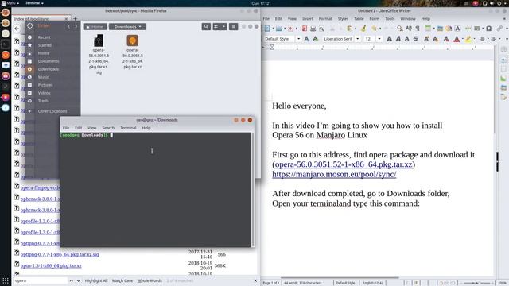
Task: Open the hamburger menu in file manager
Action: pyautogui.click(x=233, y=26)
